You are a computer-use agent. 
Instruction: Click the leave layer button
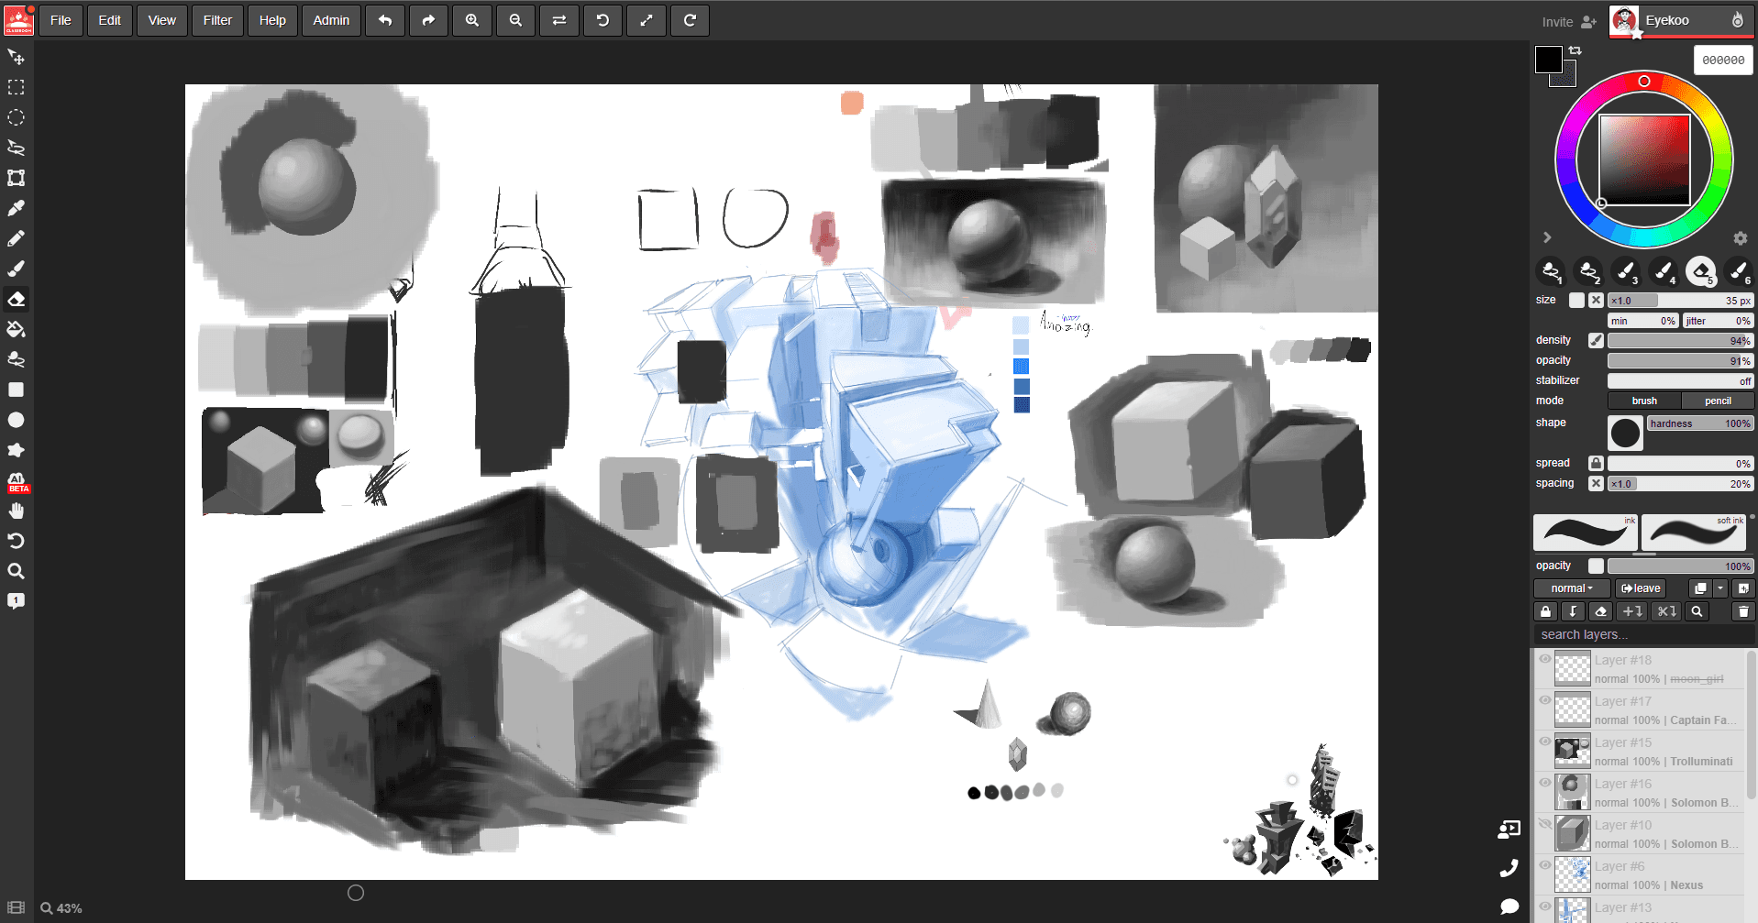point(1641,588)
